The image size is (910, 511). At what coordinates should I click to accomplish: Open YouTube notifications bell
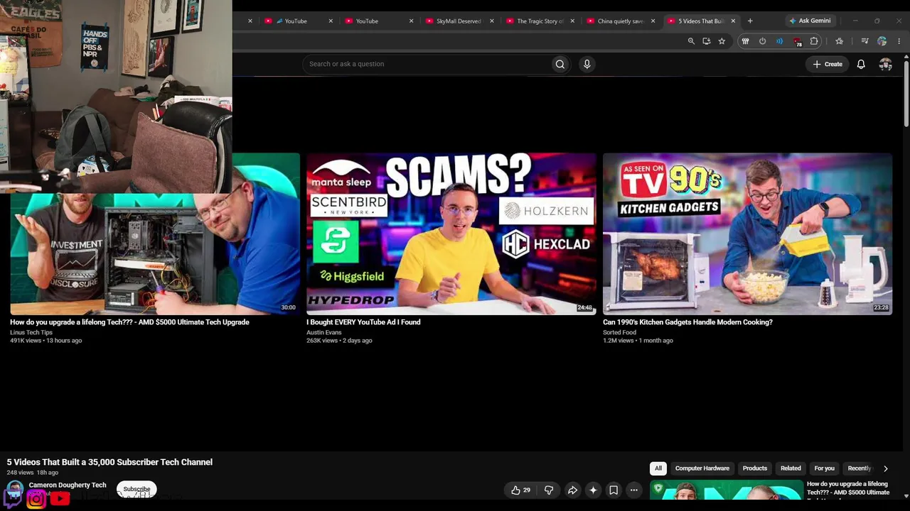coord(861,64)
